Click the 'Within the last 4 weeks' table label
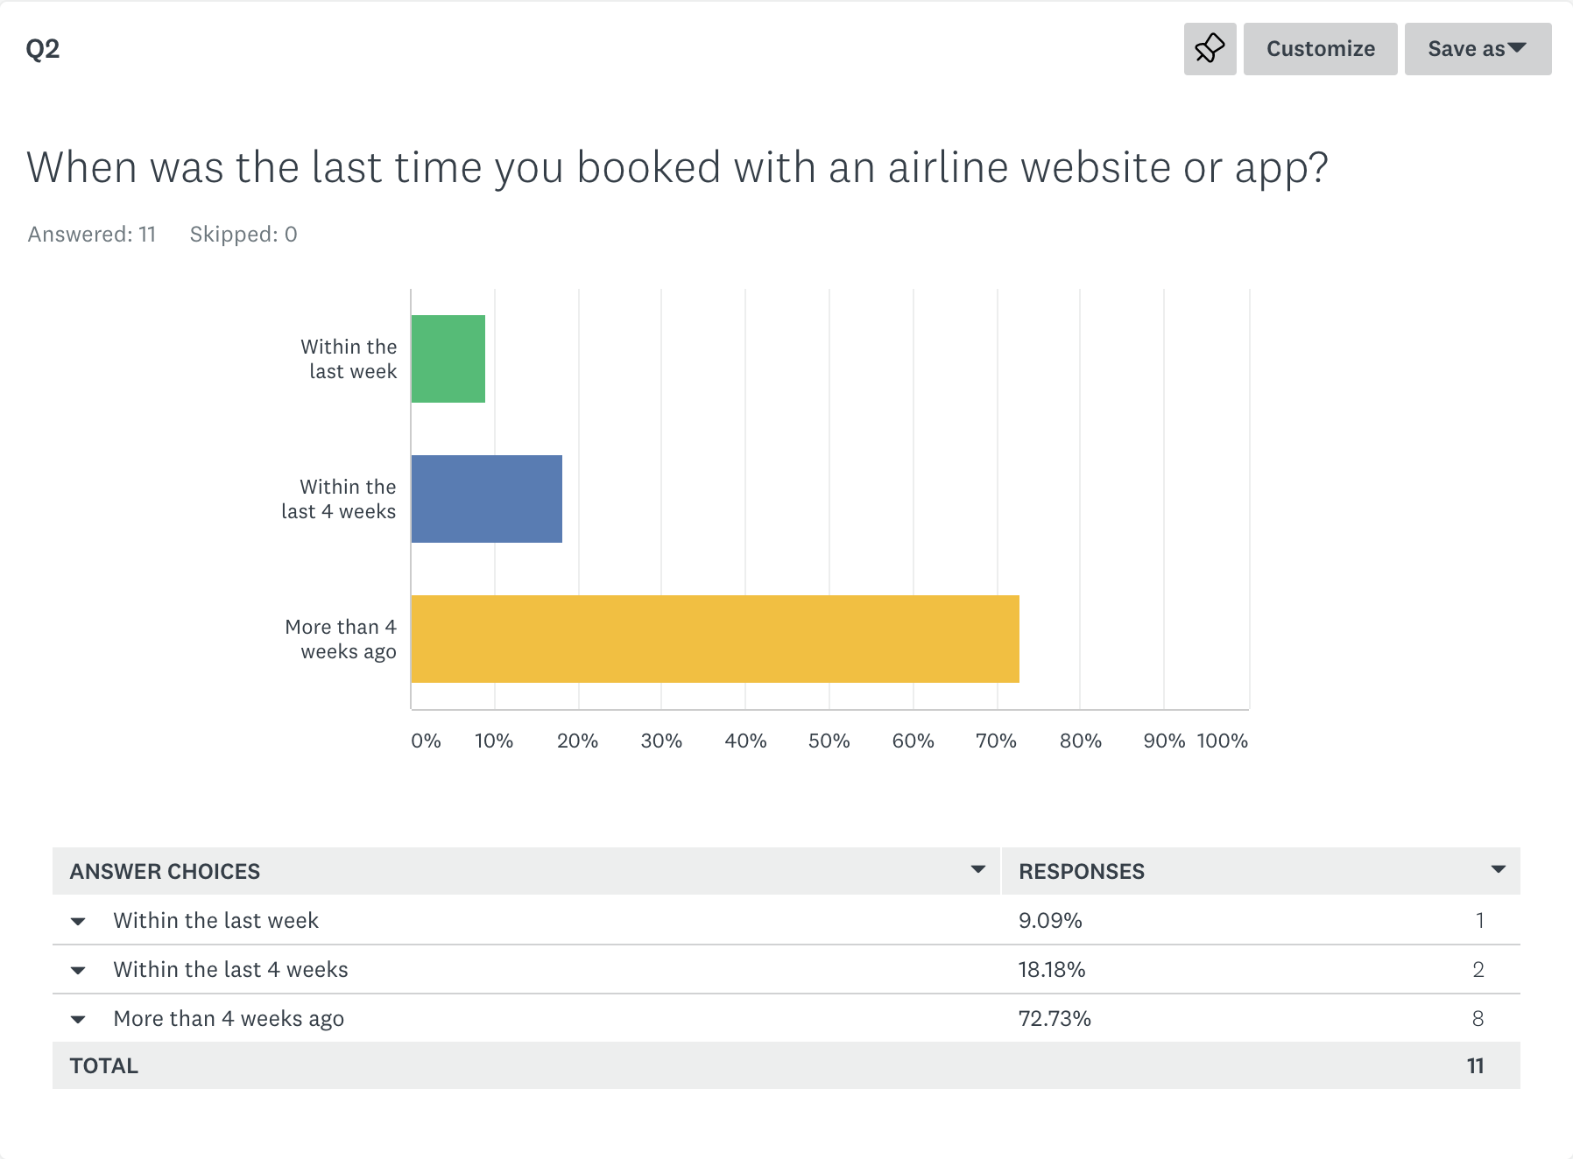Viewport: 1573px width, 1159px height. (230, 969)
